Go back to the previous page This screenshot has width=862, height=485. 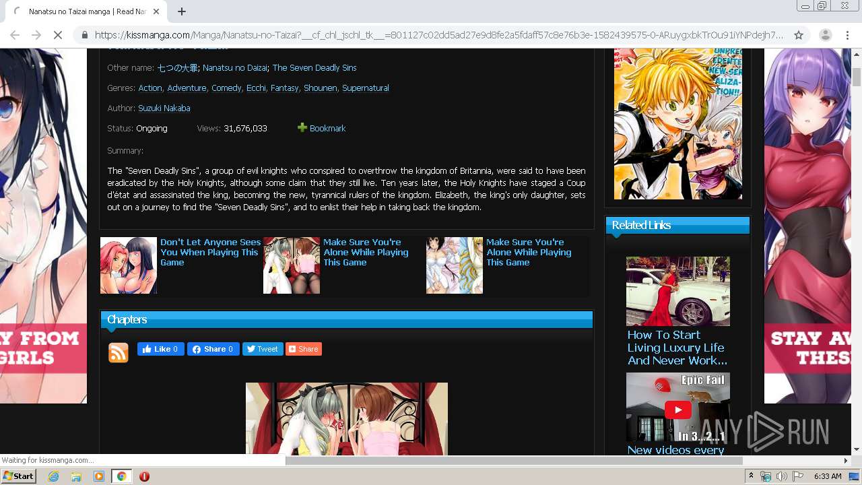click(x=15, y=35)
